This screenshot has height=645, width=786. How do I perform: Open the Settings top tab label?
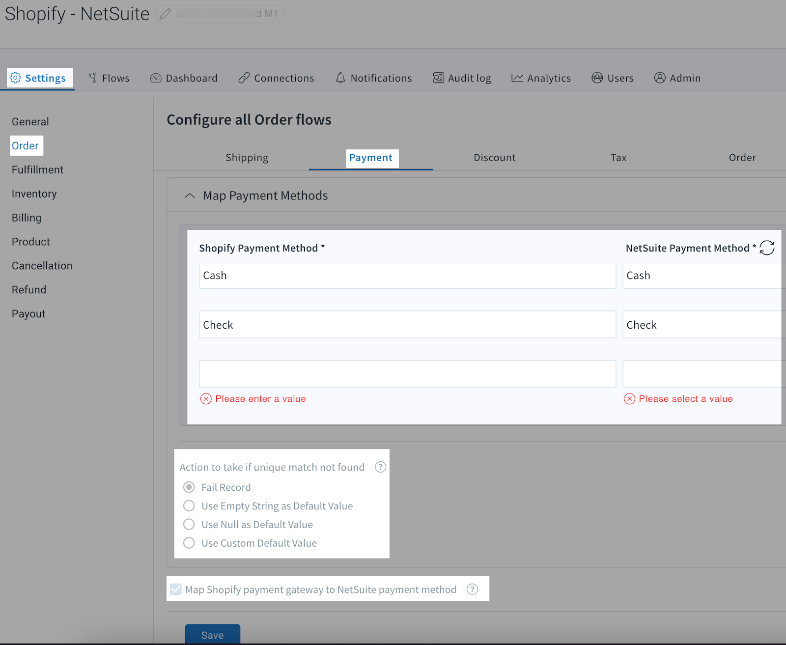coord(45,78)
